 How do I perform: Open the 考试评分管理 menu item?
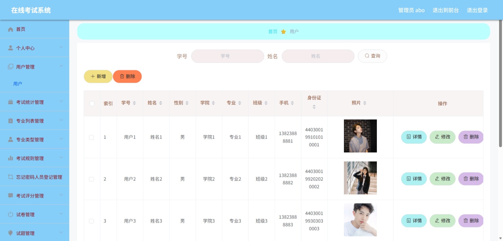click(x=35, y=196)
